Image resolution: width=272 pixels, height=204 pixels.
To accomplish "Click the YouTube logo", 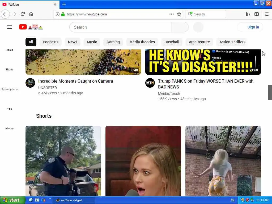I will 31,27.
